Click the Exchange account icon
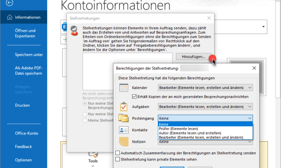The image size is (281, 168). pyautogui.click(x=64, y=27)
